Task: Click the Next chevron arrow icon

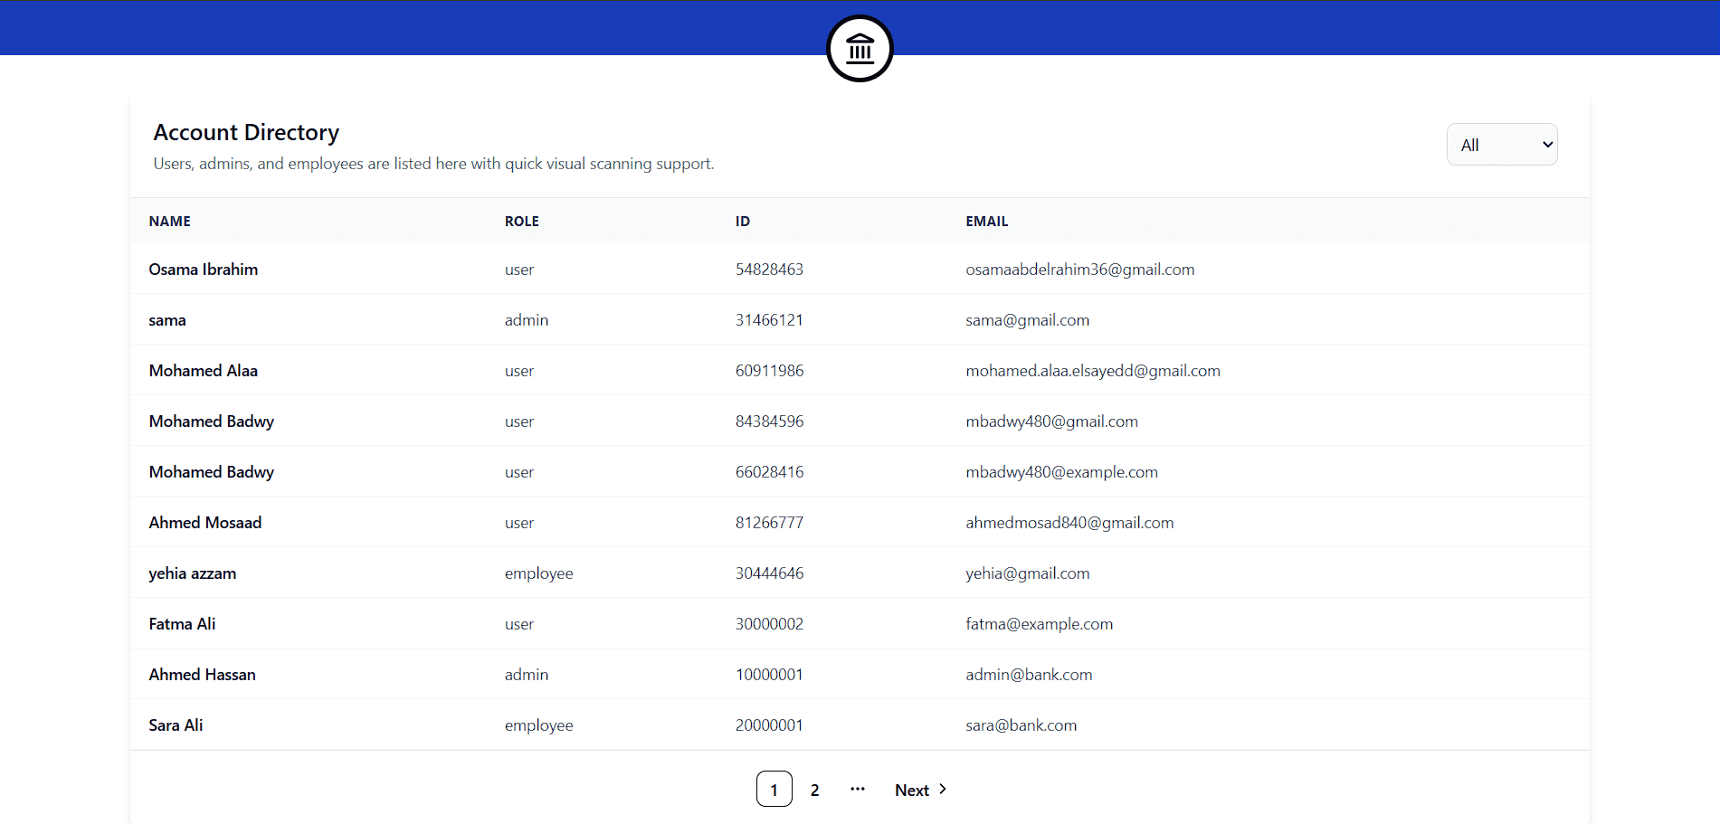Action: 943,789
